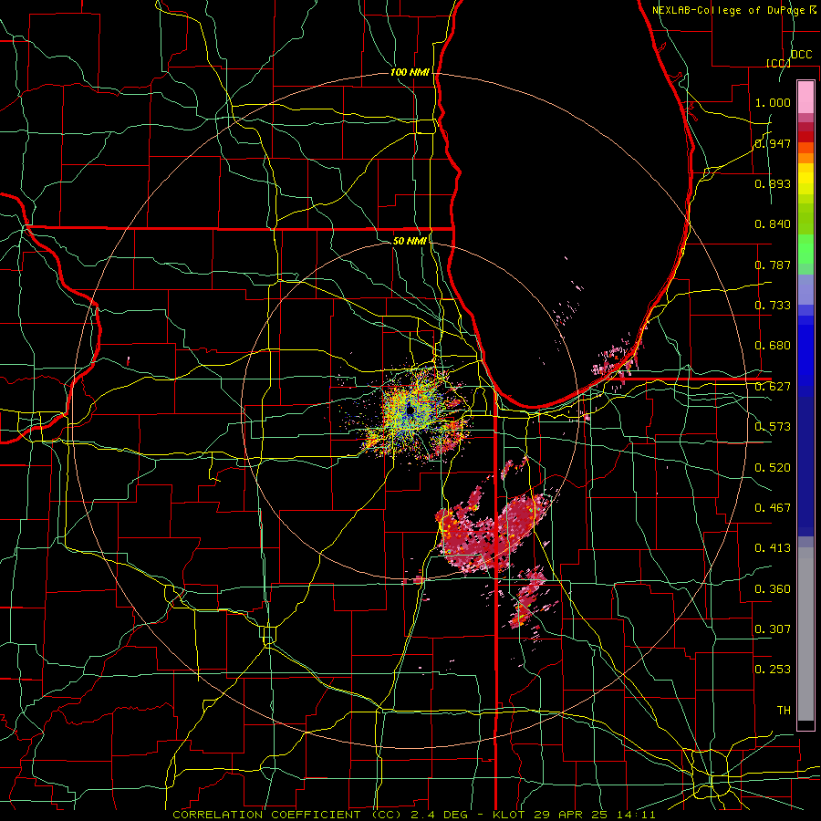Click the DCC label above the color scale
821x821 pixels.
[801, 55]
